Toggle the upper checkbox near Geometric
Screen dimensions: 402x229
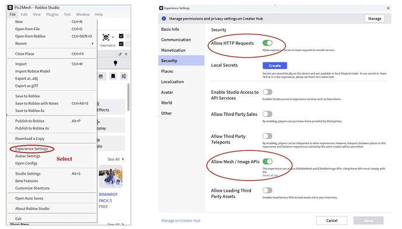point(121,36)
